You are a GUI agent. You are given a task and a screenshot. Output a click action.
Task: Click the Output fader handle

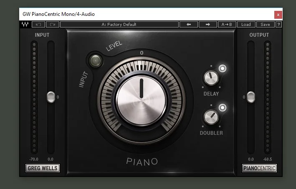click(250, 97)
